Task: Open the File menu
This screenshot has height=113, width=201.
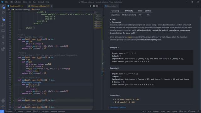Action: (x=7, y=2)
